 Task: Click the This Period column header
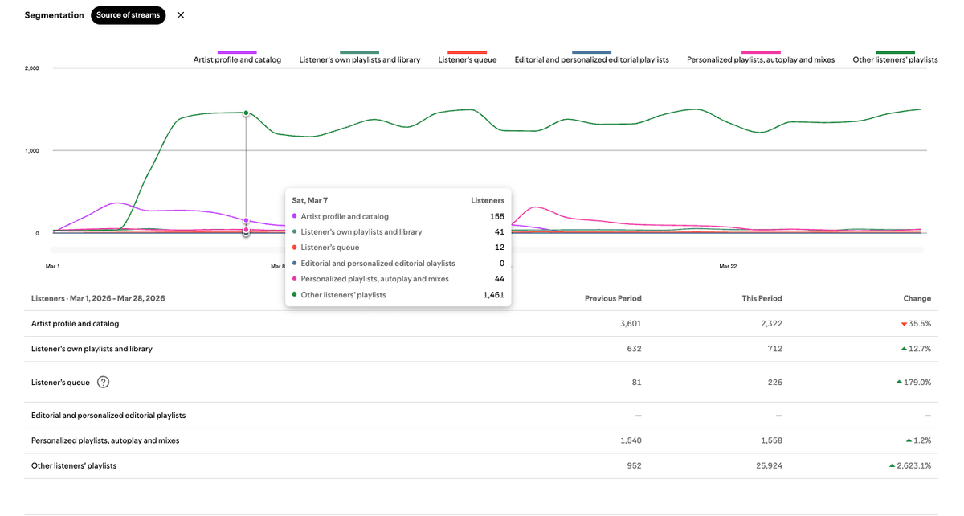coord(762,298)
